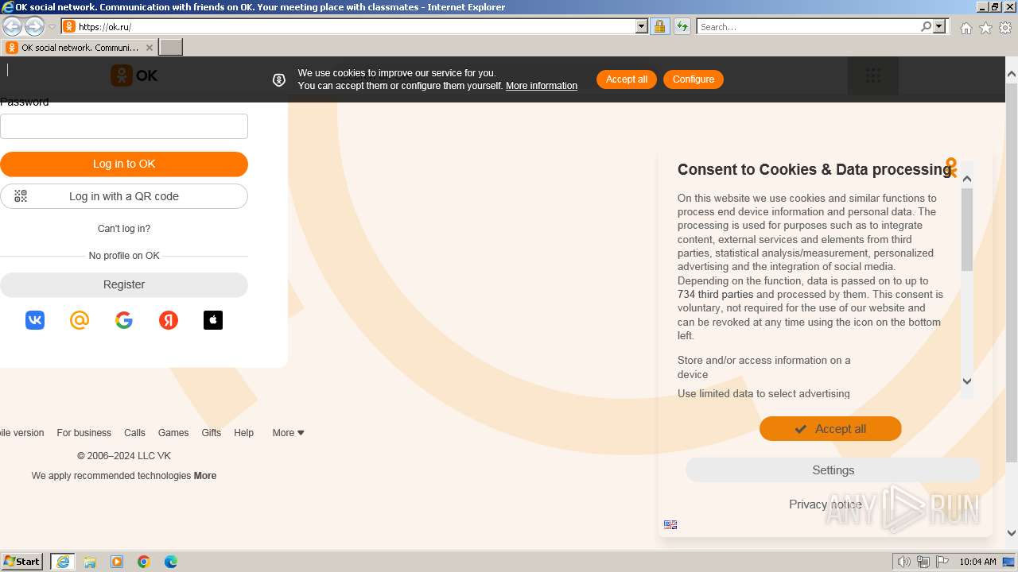Open Gifts footer link
1018x572 pixels.
pyautogui.click(x=212, y=433)
